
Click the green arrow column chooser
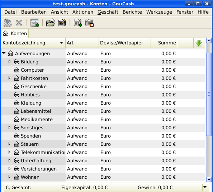199,43
